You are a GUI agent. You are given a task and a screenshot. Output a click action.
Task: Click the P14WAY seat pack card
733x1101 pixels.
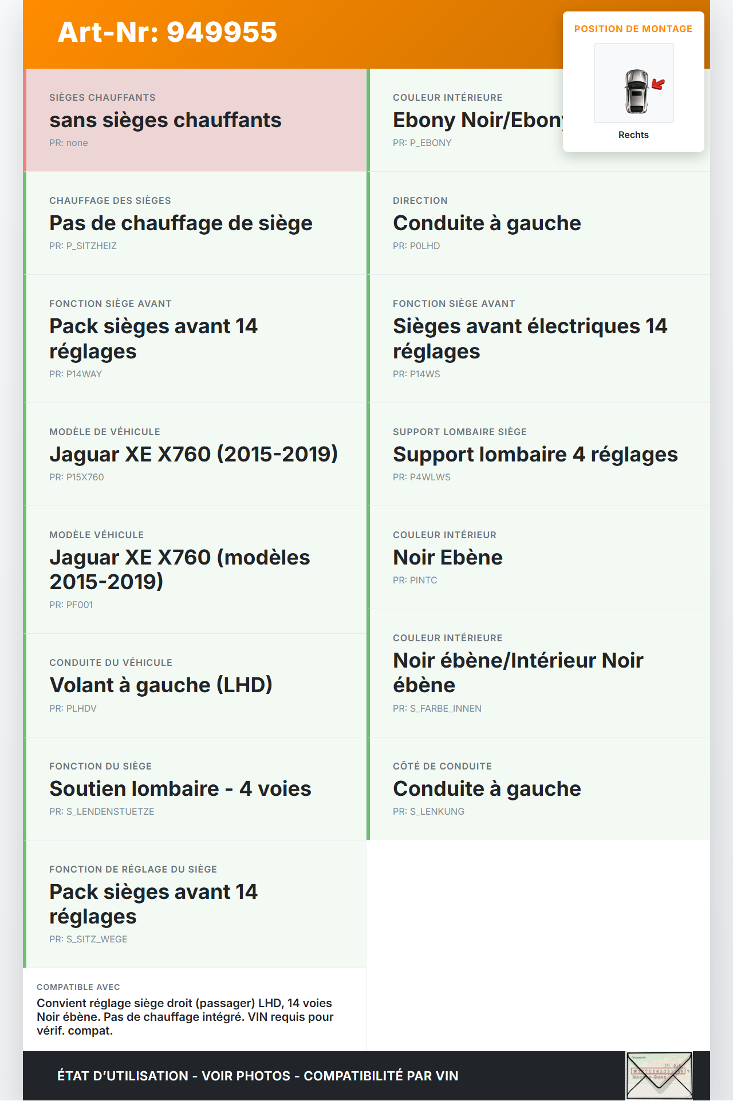195,339
